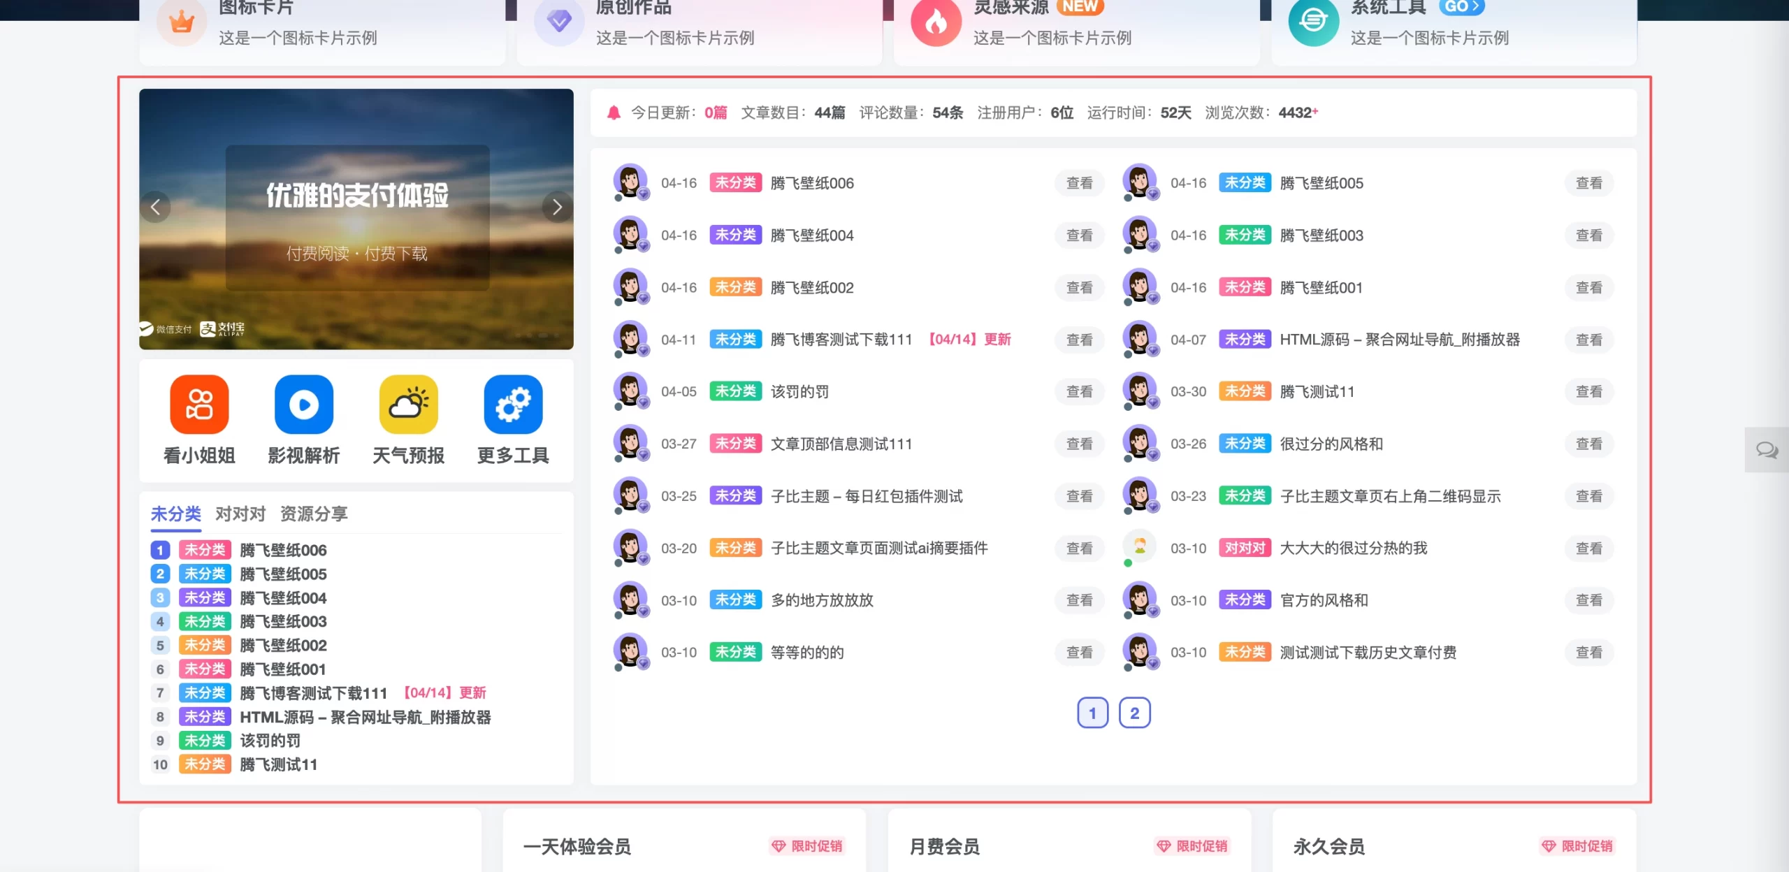Switch to the 资源分享 tab
This screenshot has height=872, width=1789.
tap(314, 514)
